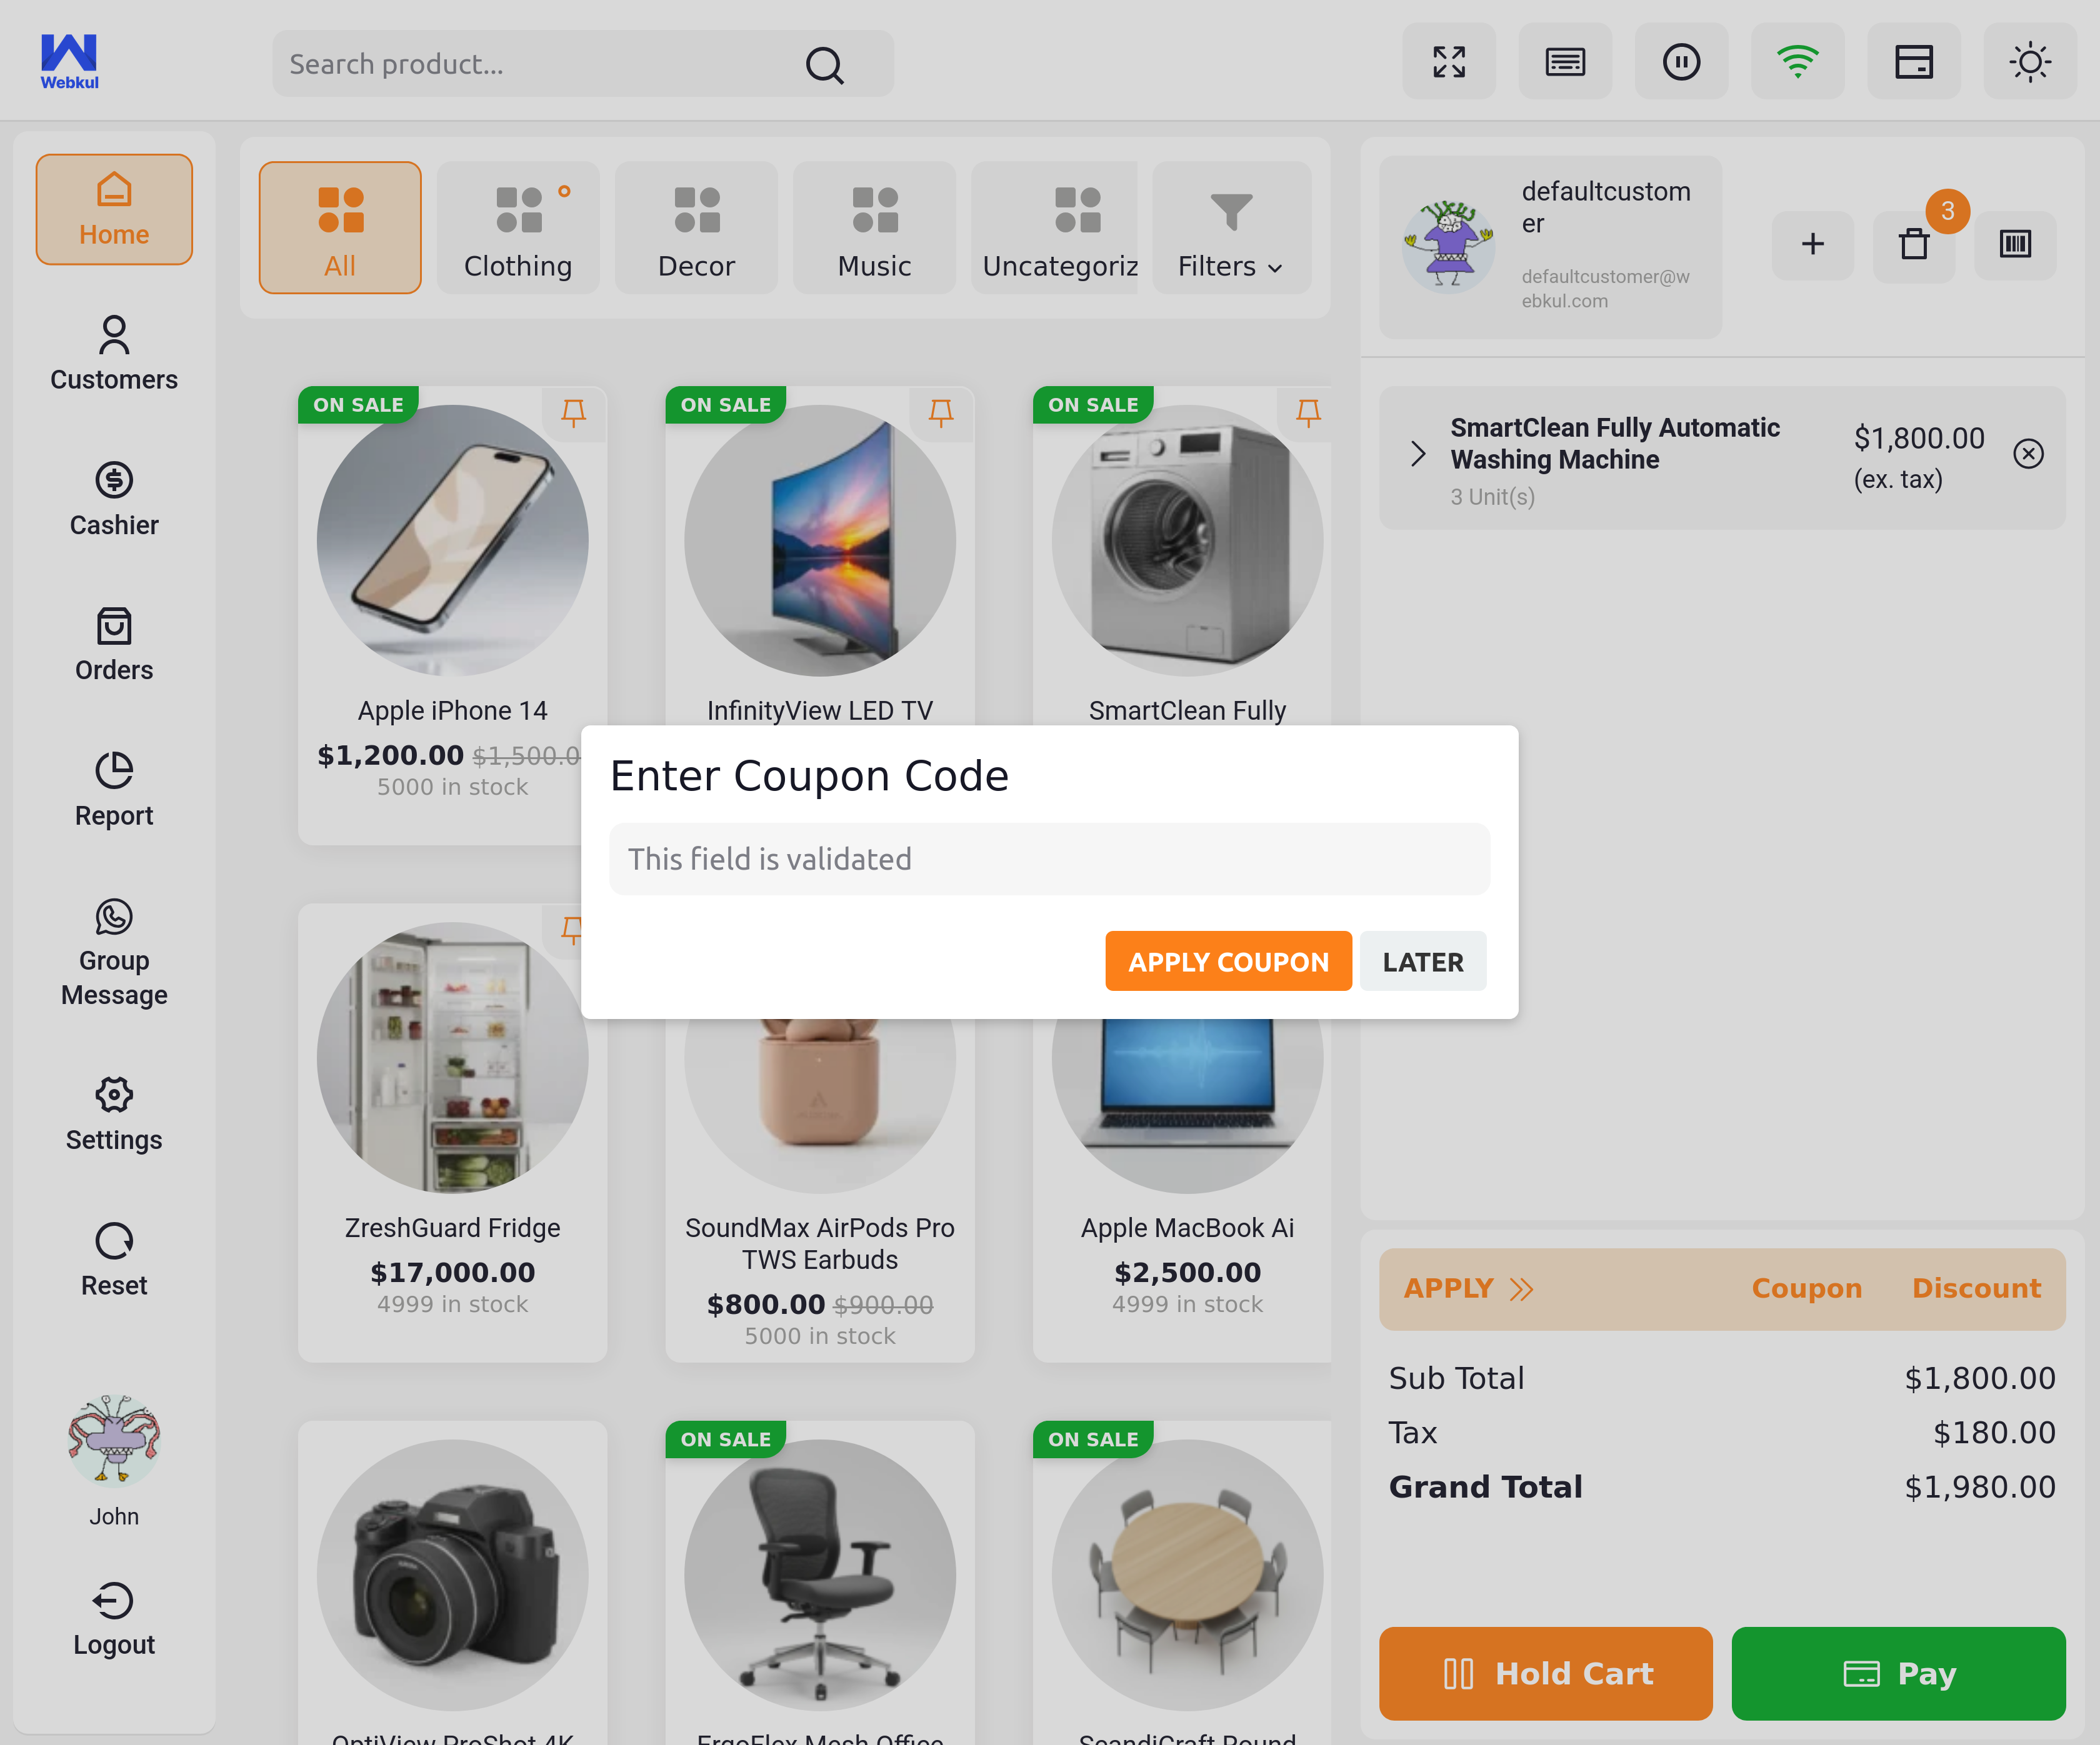Click SmartClean washing machine product image
Screen dimensions: 2100x1745
1188,540
